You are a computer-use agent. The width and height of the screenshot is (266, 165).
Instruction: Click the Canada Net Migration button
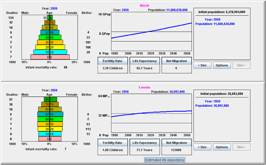tap(177, 143)
